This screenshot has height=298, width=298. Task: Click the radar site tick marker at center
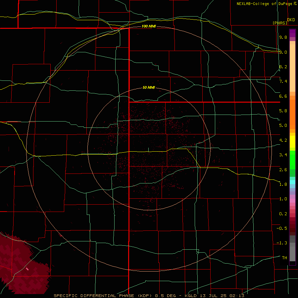coord(148,150)
